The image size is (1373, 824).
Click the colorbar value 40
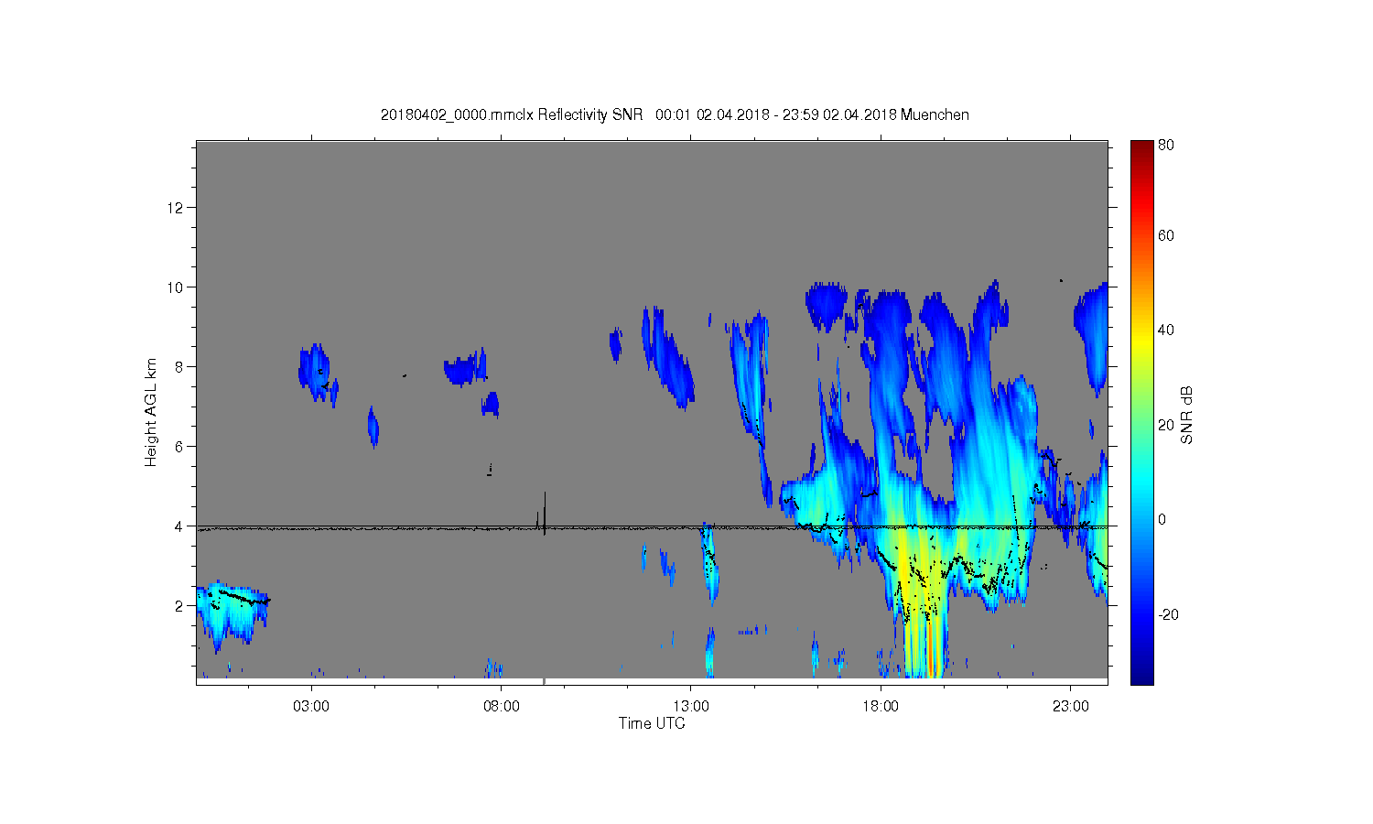1166,330
